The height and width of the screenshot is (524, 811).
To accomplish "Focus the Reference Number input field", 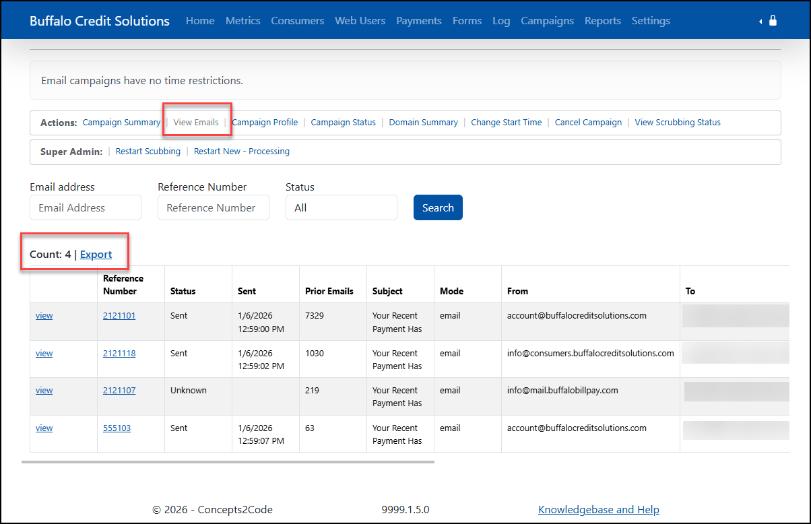I will pos(214,207).
